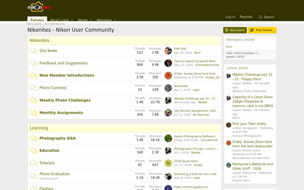Click Needa's avatar in Weekly Photo Challenges row
Viewport: 304px width, 190px height.
point(168,100)
